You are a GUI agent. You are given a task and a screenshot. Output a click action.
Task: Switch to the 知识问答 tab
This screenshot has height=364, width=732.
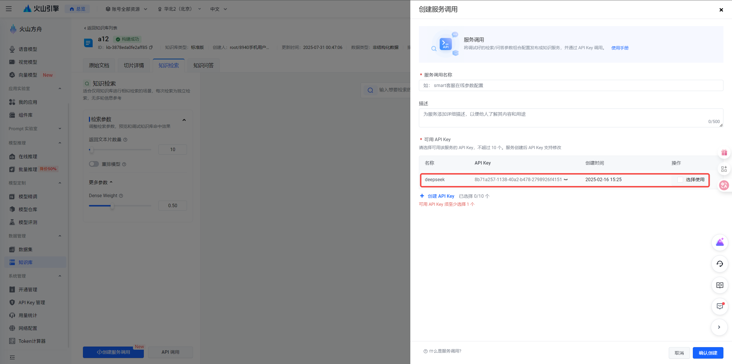pyautogui.click(x=203, y=66)
